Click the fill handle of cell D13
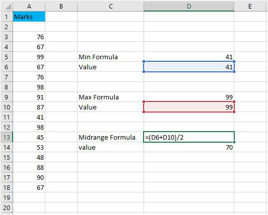268x215 pixels. click(234, 142)
